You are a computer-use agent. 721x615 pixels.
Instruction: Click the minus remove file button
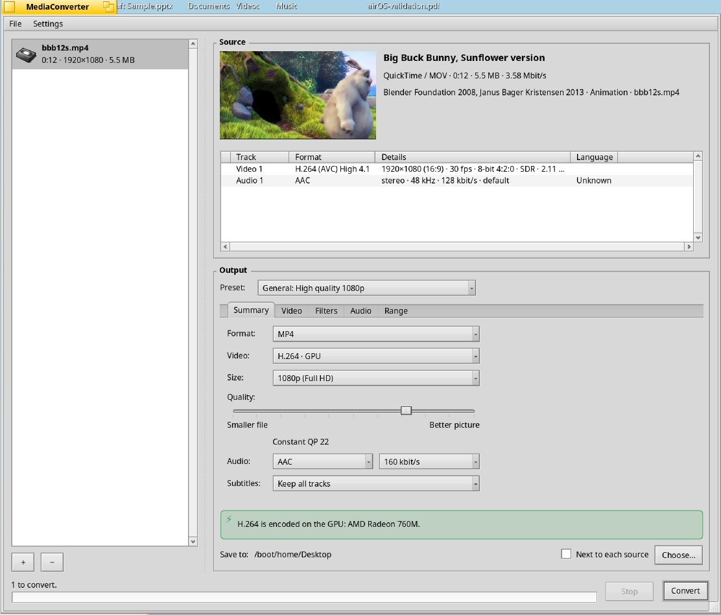point(52,562)
